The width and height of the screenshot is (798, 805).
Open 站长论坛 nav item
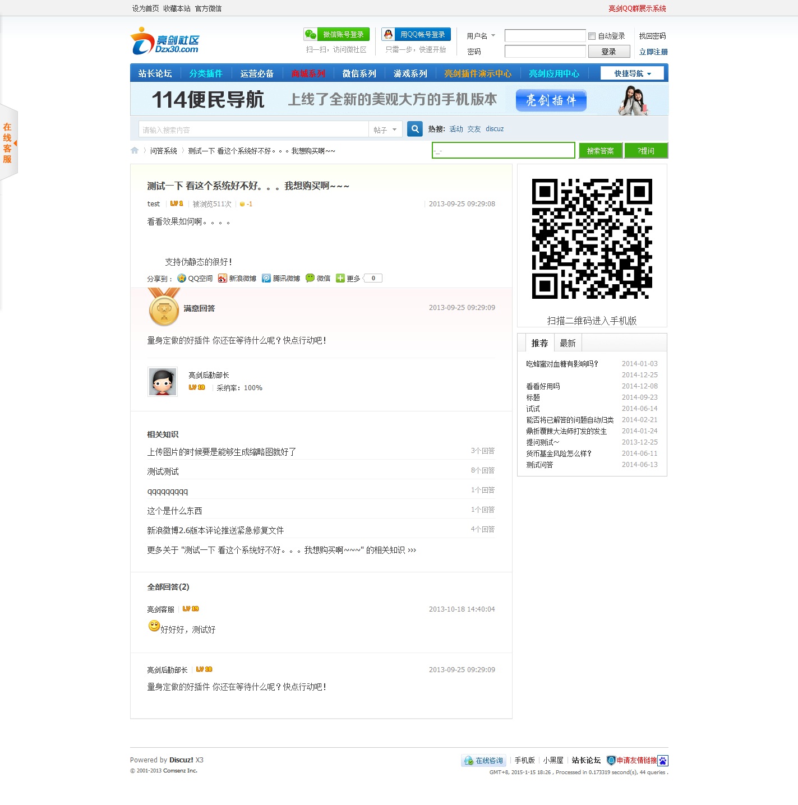[x=155, y=73]
